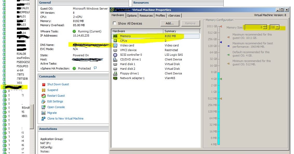Screen dimensions: 294x154
Task: Click the CD/DVD drive 1 icon
Action: tap(115, 59)
